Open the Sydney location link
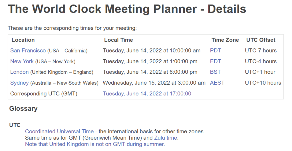 tap(19, 83)
